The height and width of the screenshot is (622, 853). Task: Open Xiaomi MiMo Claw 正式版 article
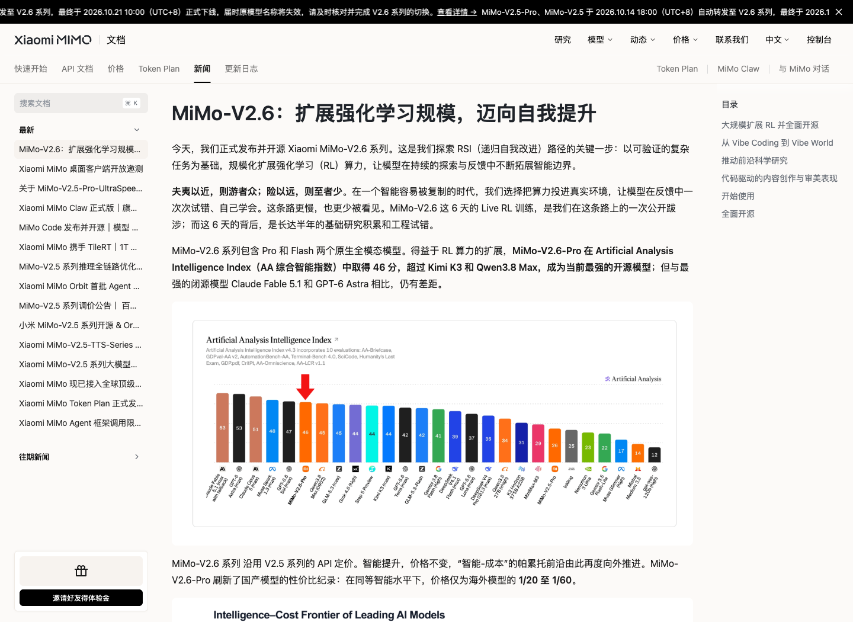click(81, 208)
